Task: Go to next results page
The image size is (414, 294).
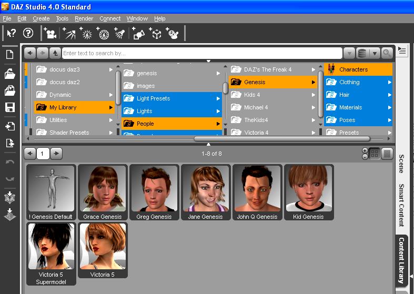Action: (x=56, y=154)
